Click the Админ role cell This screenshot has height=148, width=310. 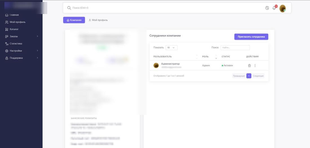point(206,66)
